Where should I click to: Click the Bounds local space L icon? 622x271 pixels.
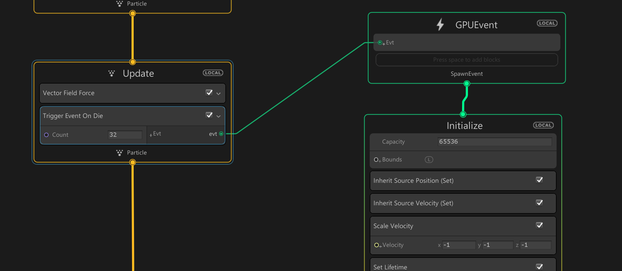[x=429, y=160]
